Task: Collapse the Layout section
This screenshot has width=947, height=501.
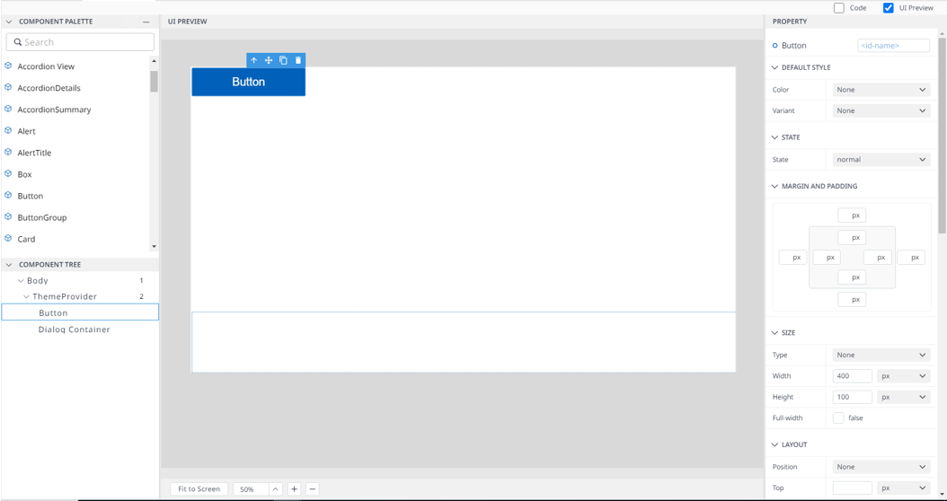Action: tap(774, 444)
